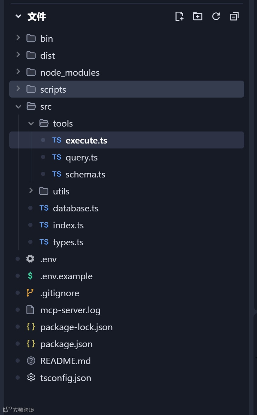
Task: Collapse the 文件 section header chevron
Action: (x=18, y=16)
